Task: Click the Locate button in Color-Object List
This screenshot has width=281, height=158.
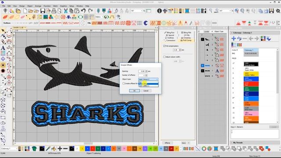Action: click(206, 31)
